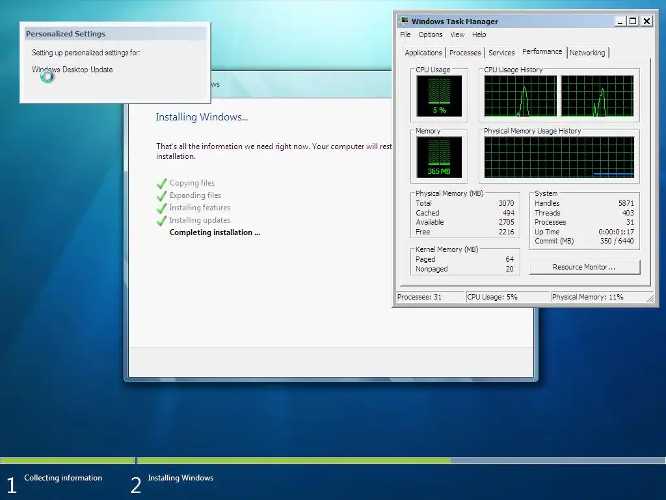Click the Installing Windows progress bar
Screen dimensions: 666x500
[401, 460]
